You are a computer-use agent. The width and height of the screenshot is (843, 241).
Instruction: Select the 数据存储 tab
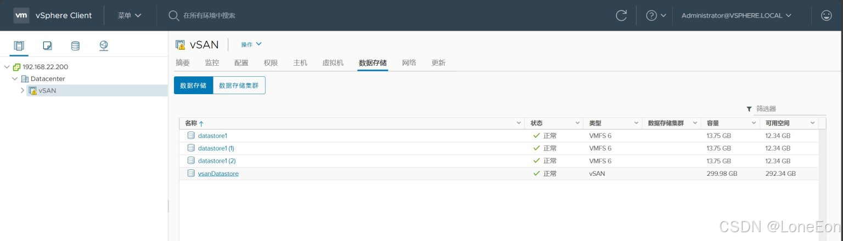click(x=373, y=63)
